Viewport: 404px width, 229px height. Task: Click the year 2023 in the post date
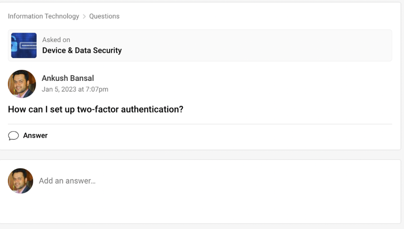pyautogui.click(x=69, y=89)
